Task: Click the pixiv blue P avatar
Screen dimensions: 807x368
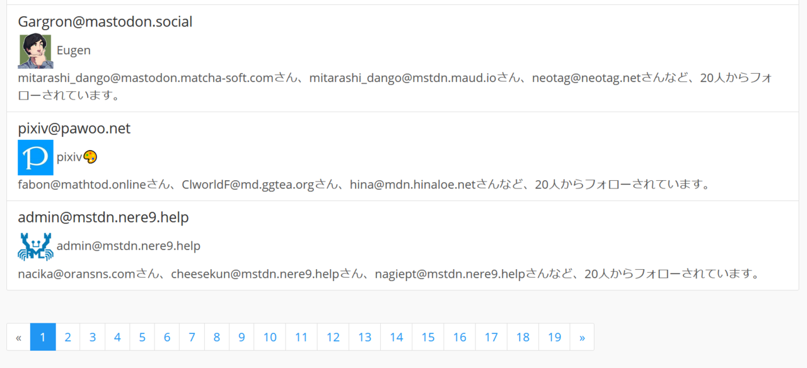Action: (35, 158)
